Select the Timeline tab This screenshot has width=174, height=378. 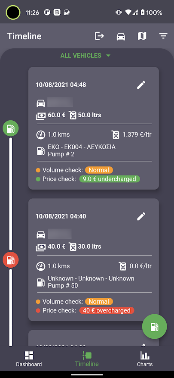click(87, 359)
